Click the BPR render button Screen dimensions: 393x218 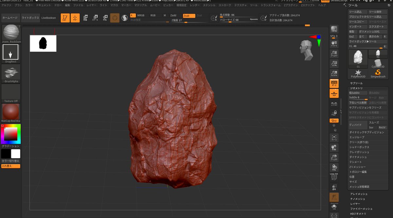(x=334, y=29)
